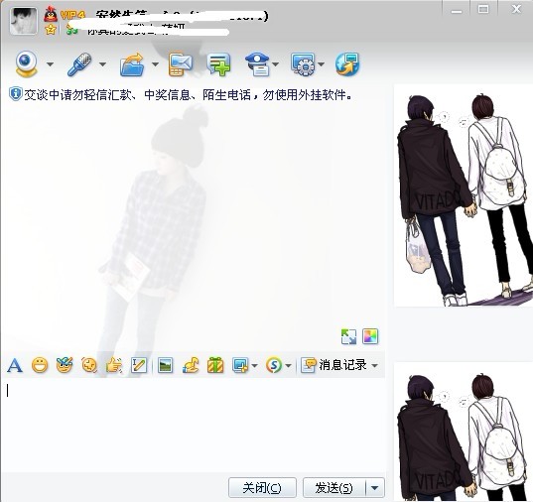Image resolution: width=533 pixels, height=502 pixels.
Task: Expand voice call options arrow
Action: pos(102,64)
